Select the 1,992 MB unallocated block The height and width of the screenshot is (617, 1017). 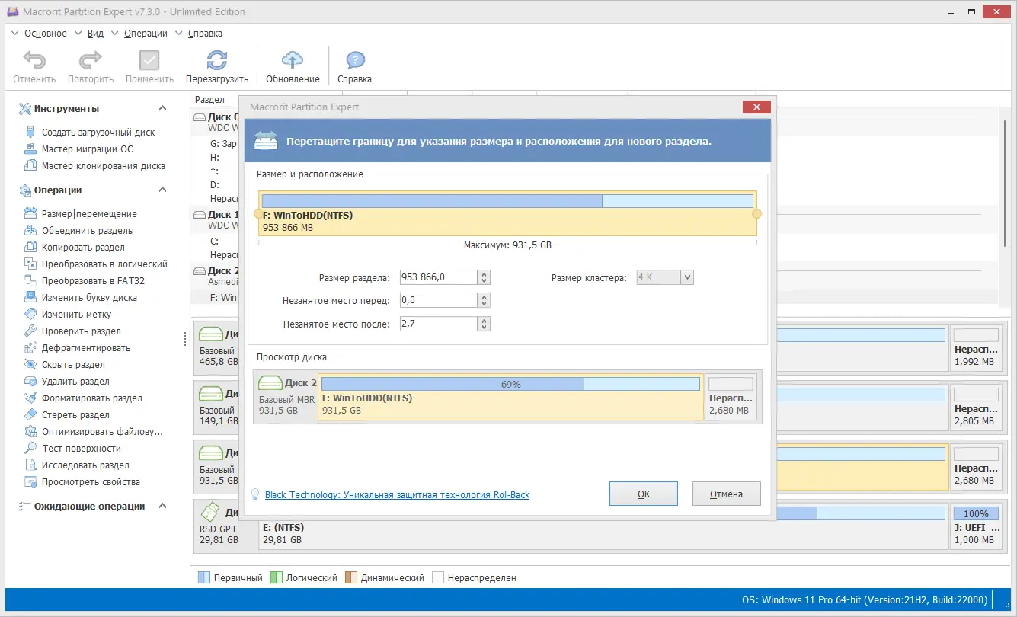point(975,348)
